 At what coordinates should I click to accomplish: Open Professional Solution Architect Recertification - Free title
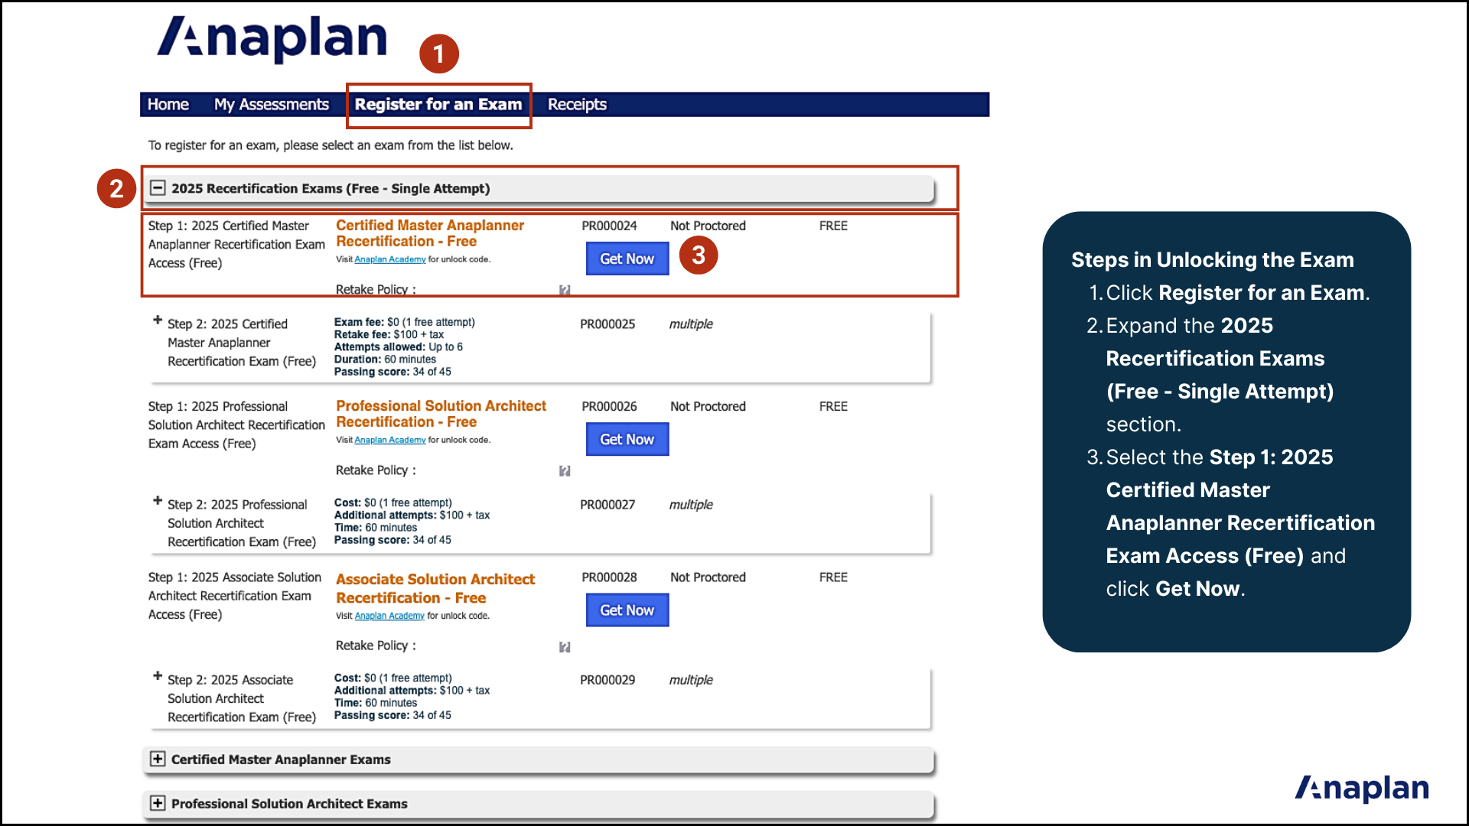click(x=441, y=414)
